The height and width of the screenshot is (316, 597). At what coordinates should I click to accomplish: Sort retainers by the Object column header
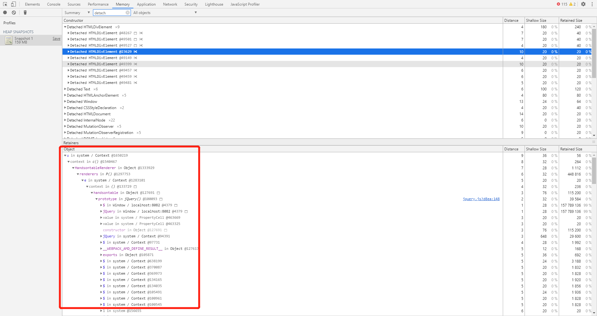click(x=283, y=149)
